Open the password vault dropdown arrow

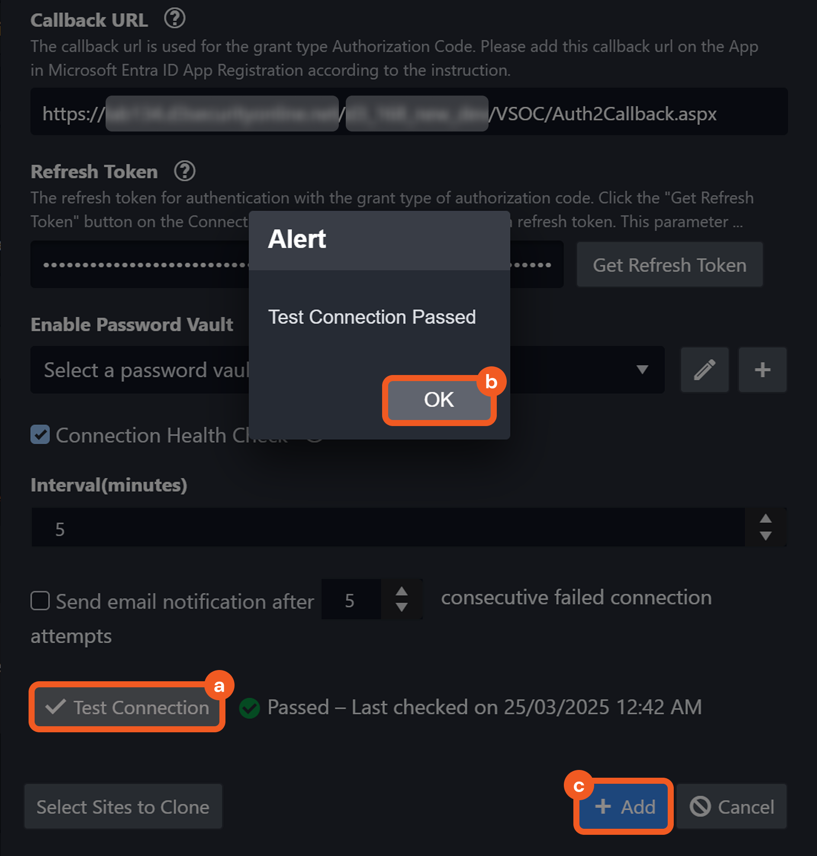(x=642, y=370)
